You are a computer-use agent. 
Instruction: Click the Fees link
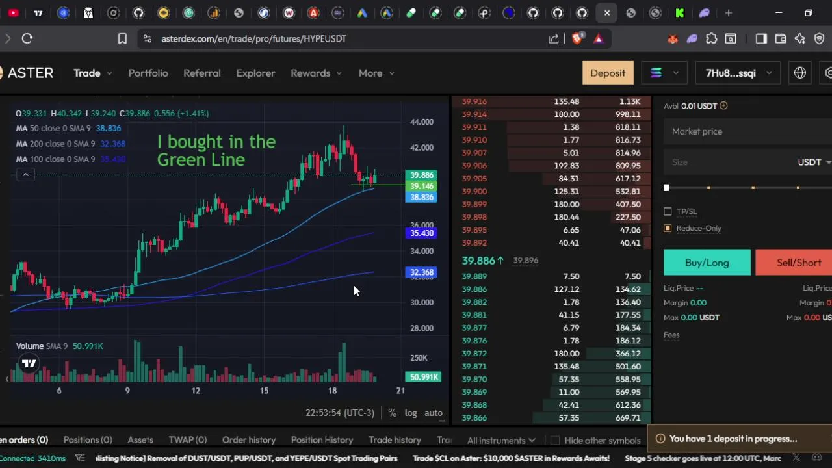[671, 335]
